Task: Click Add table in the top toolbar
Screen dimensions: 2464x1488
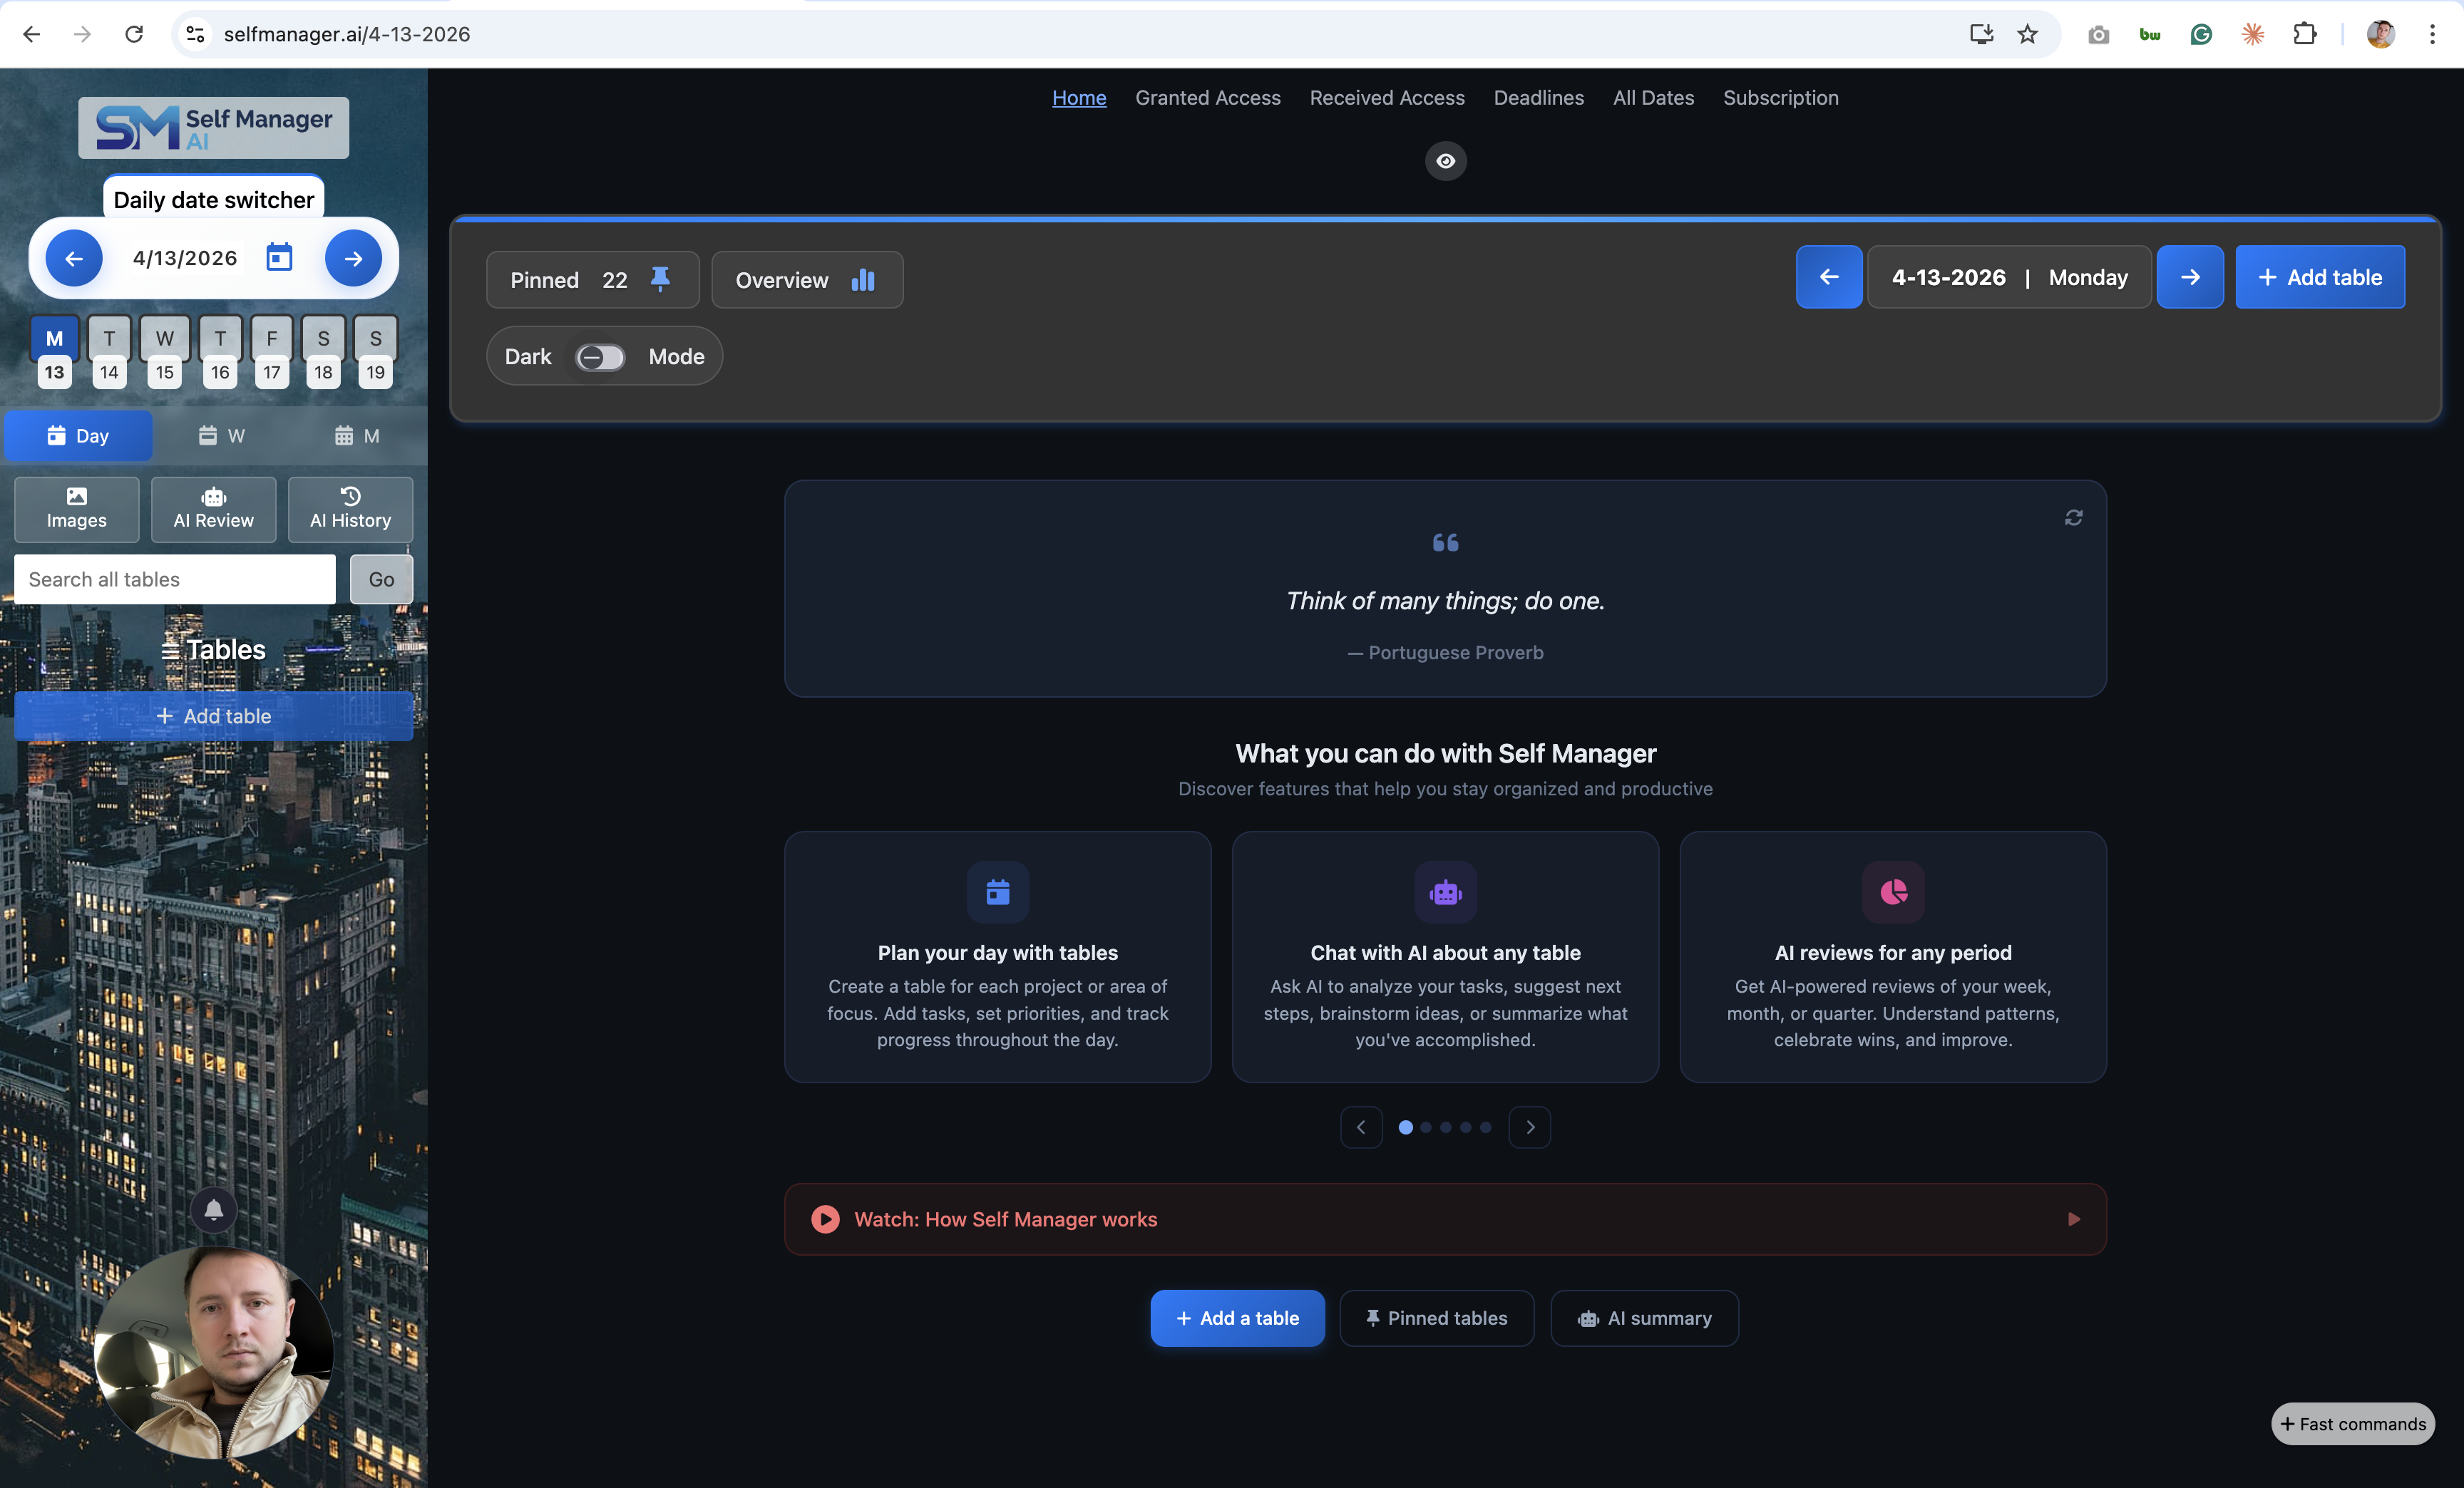Action: tap(2319, 277)
